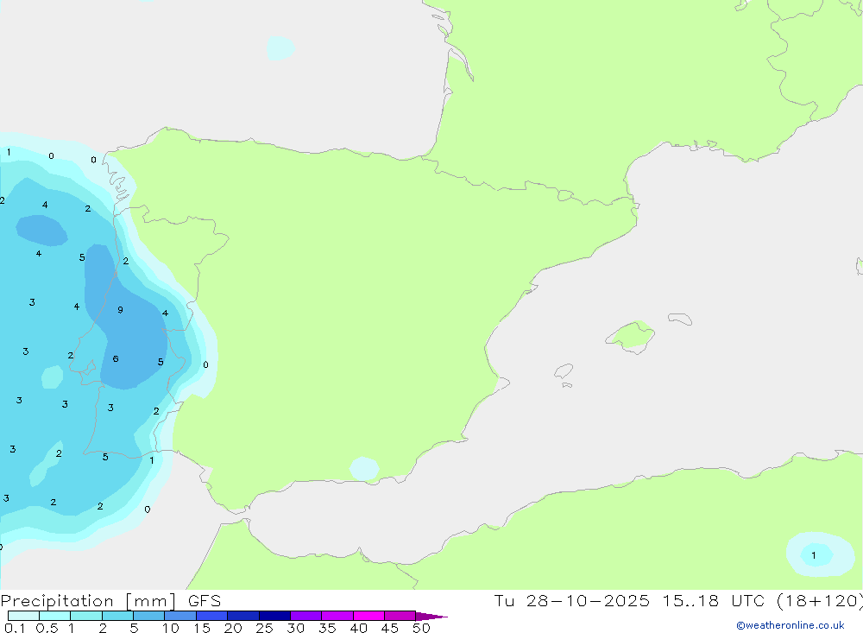Pick the royal blue 10–15 mm legend swatch
This screenshot has width=863, height=633.
point(180,616)
